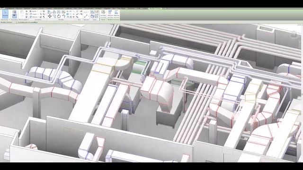Select the Trim/Extend to Corner tool
This screenshot has width=303, height=170.
coord(63,16)
